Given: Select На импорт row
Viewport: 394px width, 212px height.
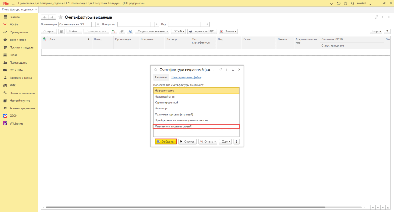Looking at the screenshot, I should [x=196, y=109].
